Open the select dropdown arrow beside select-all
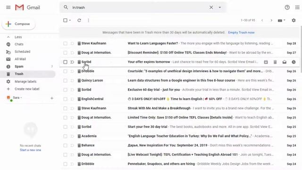This screenshot has height=170, width=302. click(70, 20)
